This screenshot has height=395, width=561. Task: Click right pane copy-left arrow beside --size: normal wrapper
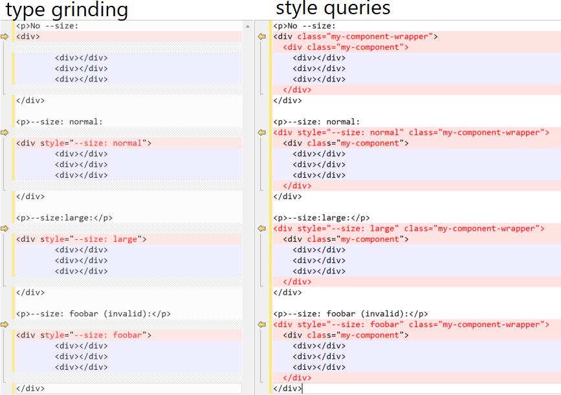click(262, 133)
